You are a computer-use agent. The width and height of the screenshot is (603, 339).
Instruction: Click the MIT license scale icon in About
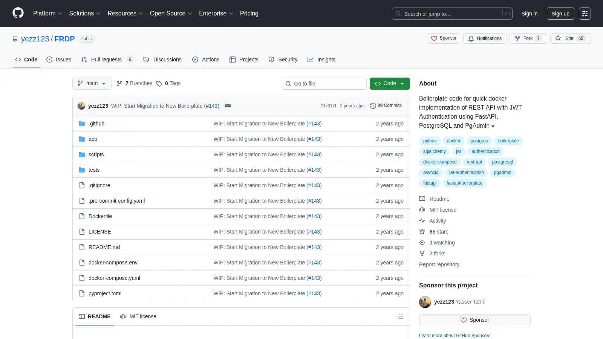[422, 210]
